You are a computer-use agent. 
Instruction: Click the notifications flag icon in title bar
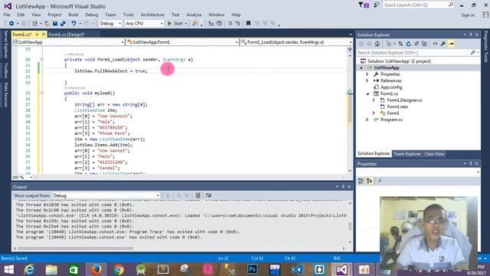tap(364, 5)
